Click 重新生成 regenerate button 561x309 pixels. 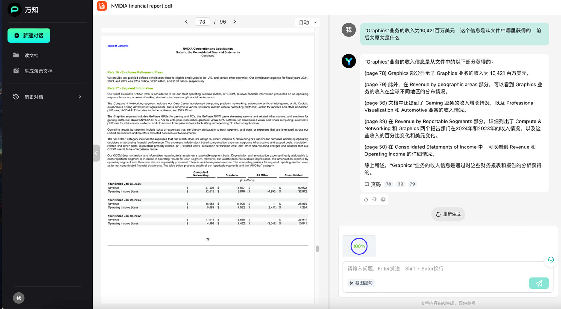(x=448, y=214)
